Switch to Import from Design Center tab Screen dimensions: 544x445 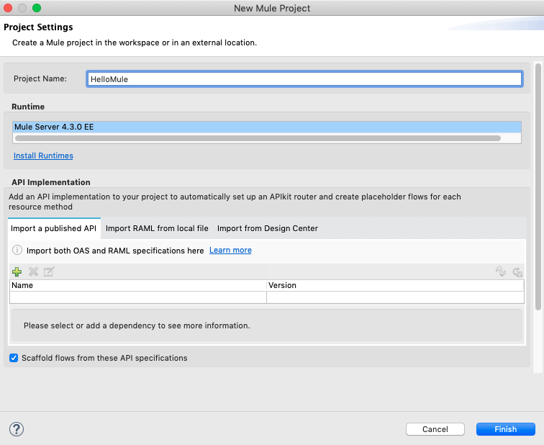point(267,228)
